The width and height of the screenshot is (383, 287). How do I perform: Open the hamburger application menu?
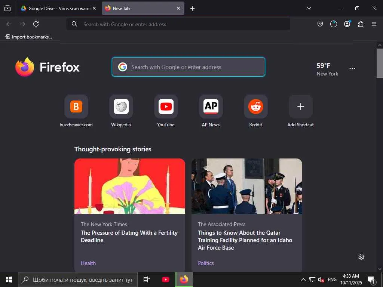coord(374,24)
